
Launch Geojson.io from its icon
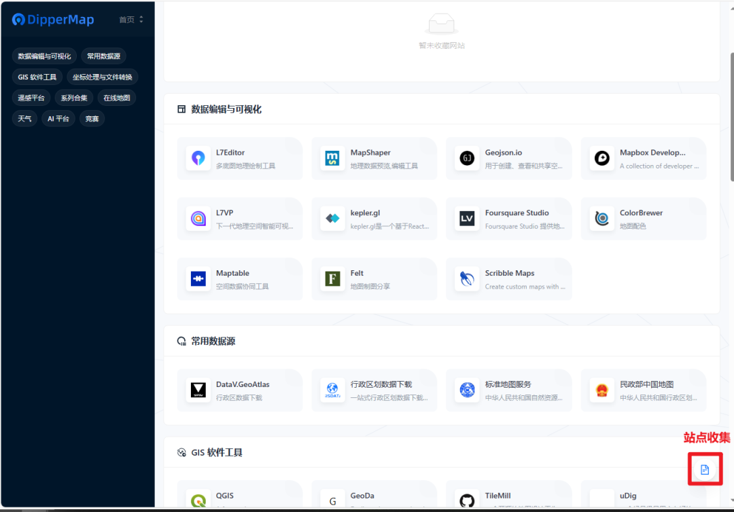(467, 158)
